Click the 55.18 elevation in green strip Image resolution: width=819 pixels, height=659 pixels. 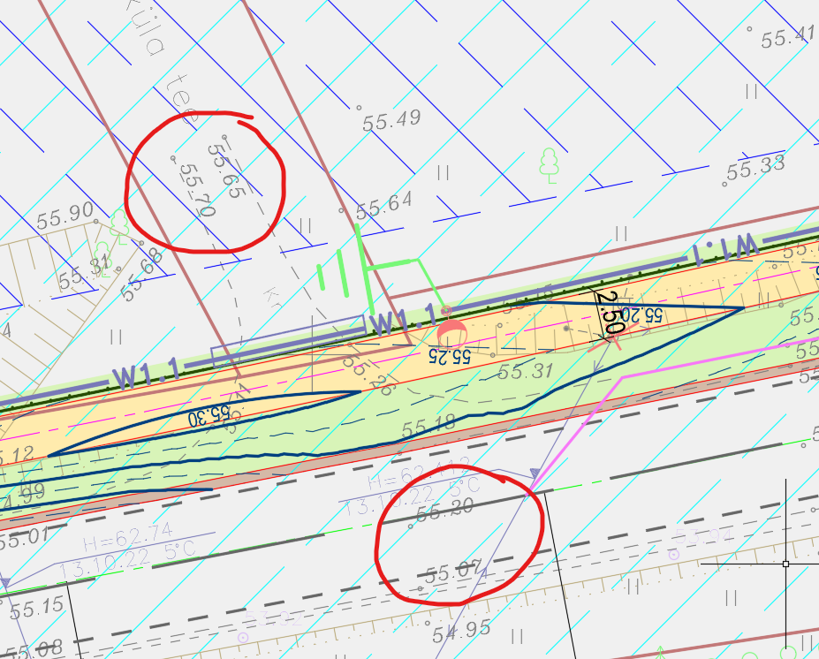428,426
